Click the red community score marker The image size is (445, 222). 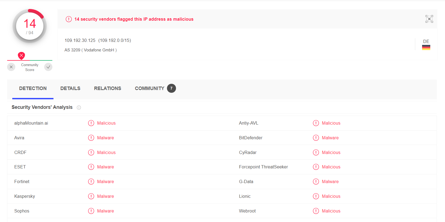21,55
